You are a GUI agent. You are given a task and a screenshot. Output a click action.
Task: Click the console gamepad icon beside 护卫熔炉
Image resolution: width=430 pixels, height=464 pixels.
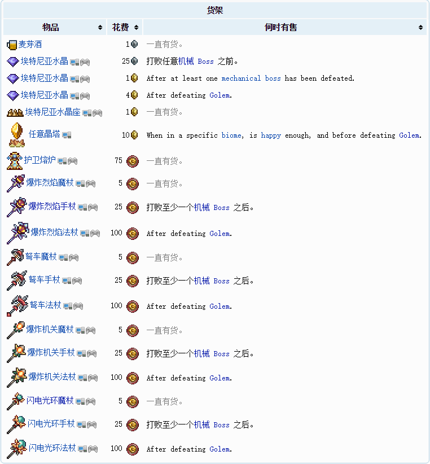click(x=72, y=161)
